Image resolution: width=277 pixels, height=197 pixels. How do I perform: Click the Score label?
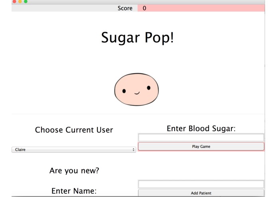(125, 8)
